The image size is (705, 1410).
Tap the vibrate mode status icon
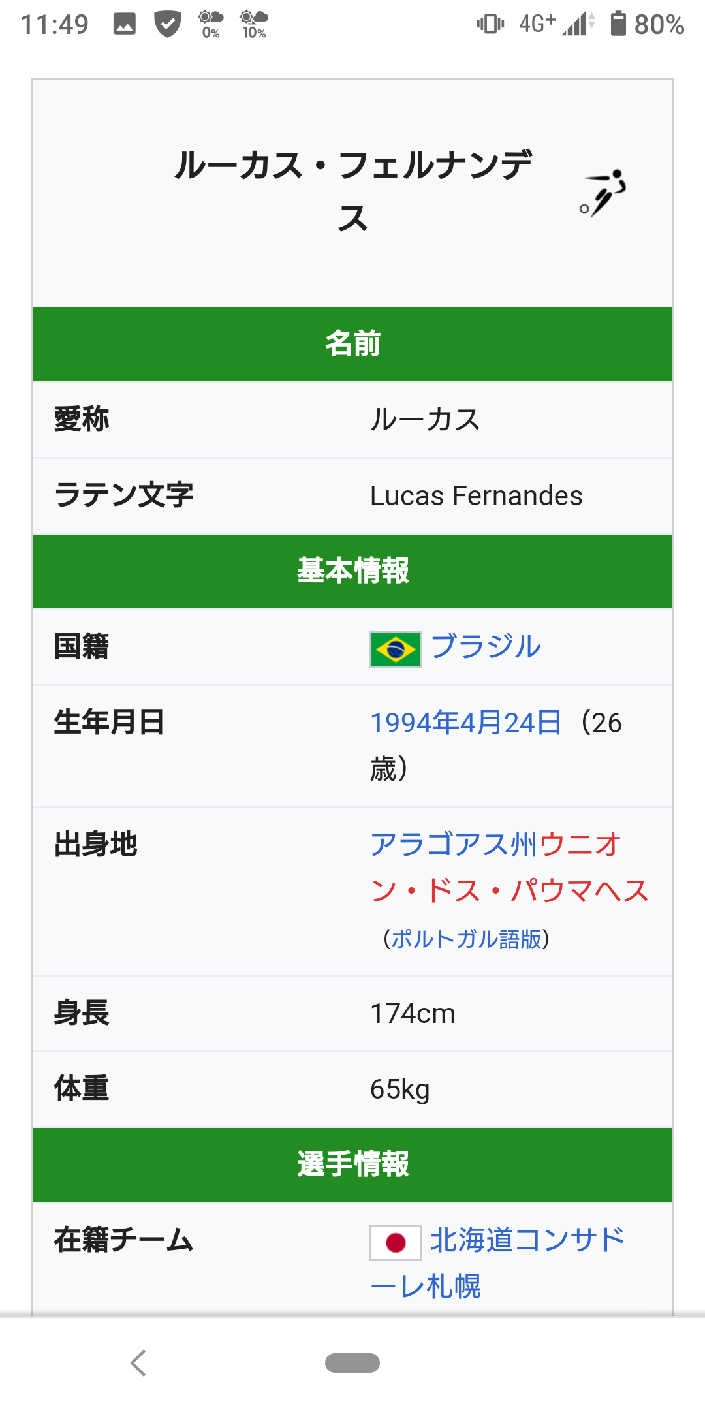490,24
